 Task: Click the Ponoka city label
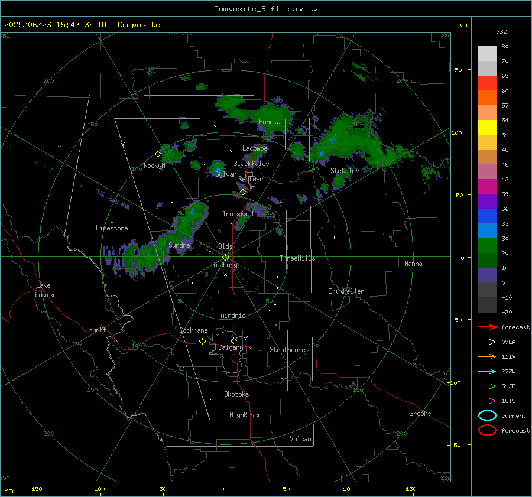tap(270, 122)
